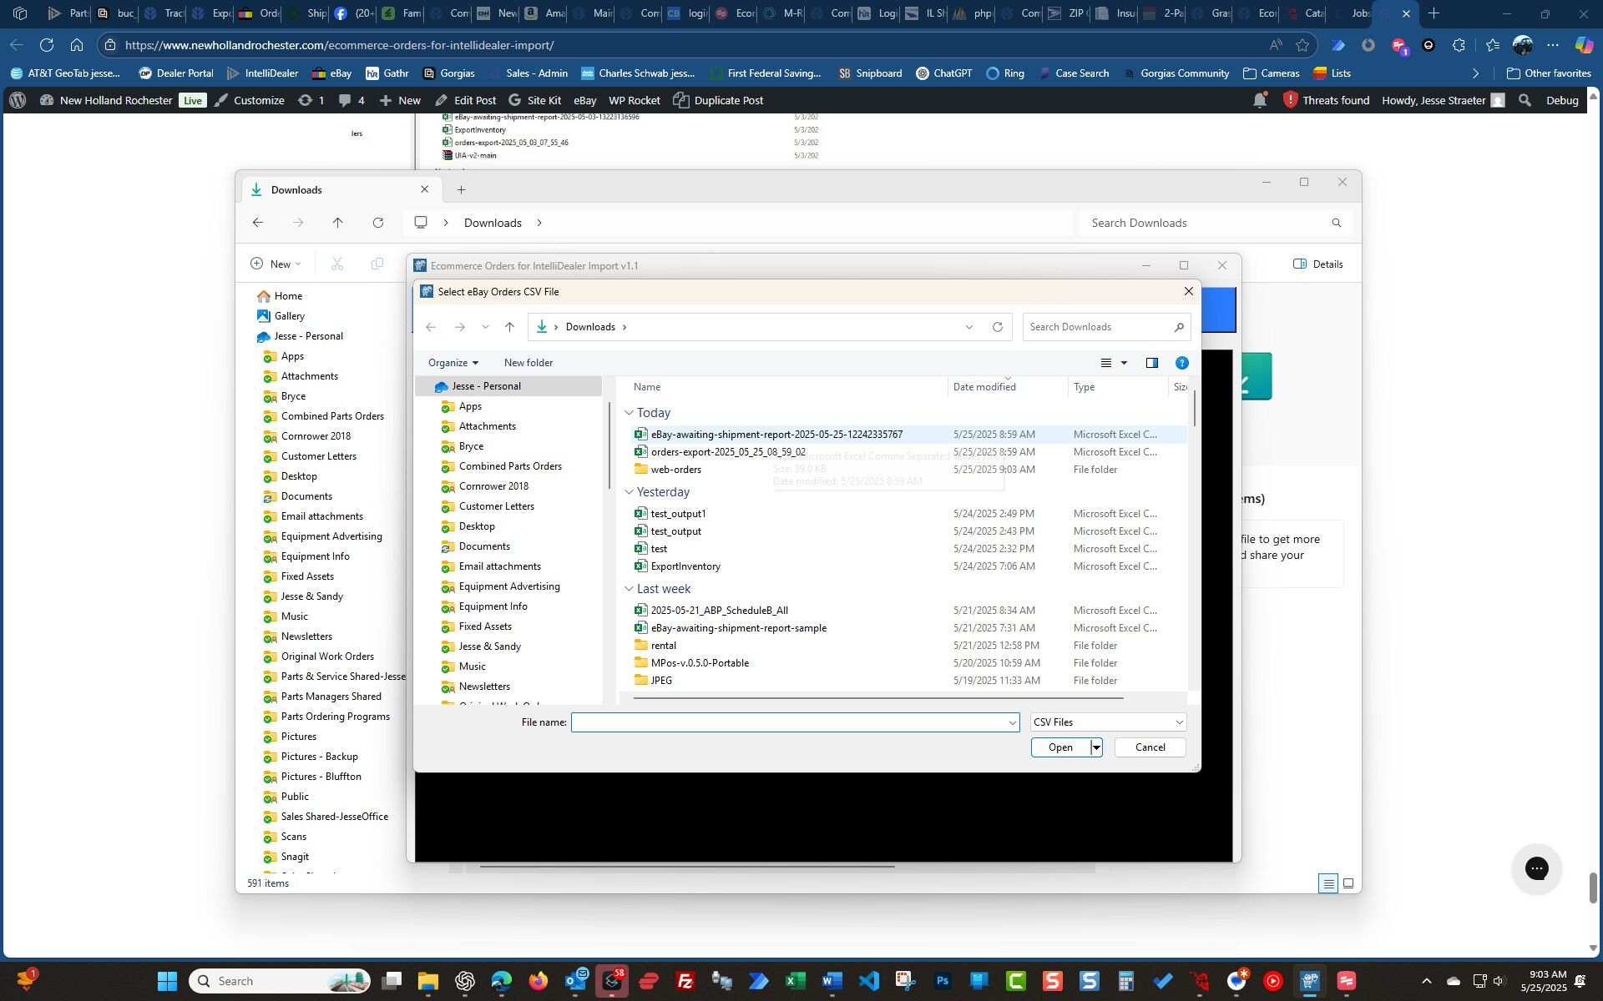Collapse the Yesterday file group
The height and width of the screenshot is (1001, 1603).
(629, 492)
